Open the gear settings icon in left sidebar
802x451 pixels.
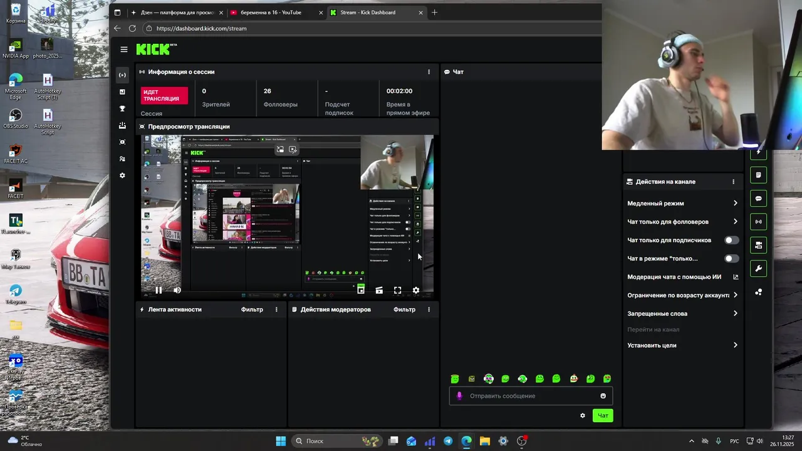click(x=122, y=175)
